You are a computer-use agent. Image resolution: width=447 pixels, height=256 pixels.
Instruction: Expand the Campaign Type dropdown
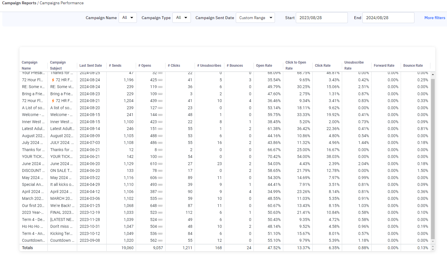pyautogui.click(x=181, y=18)
